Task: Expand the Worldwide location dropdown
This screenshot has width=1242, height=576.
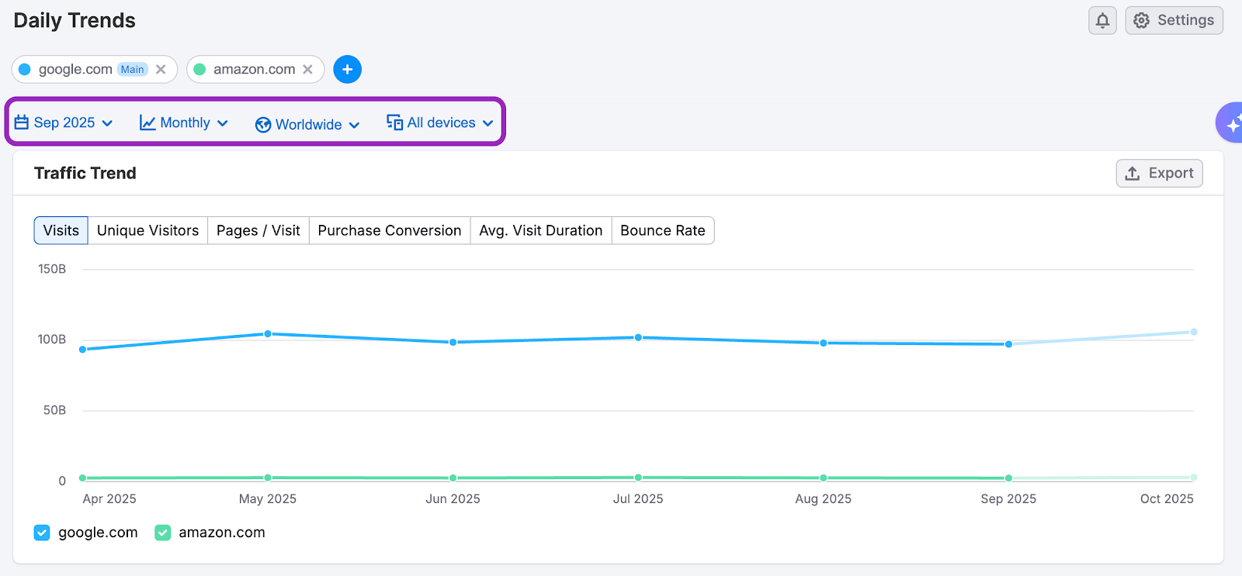Action: click(309, 125)
